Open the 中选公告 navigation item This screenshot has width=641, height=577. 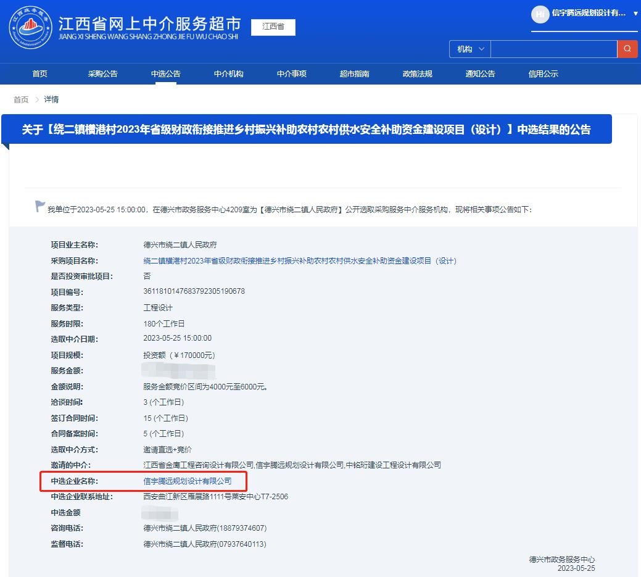(165, 73)
